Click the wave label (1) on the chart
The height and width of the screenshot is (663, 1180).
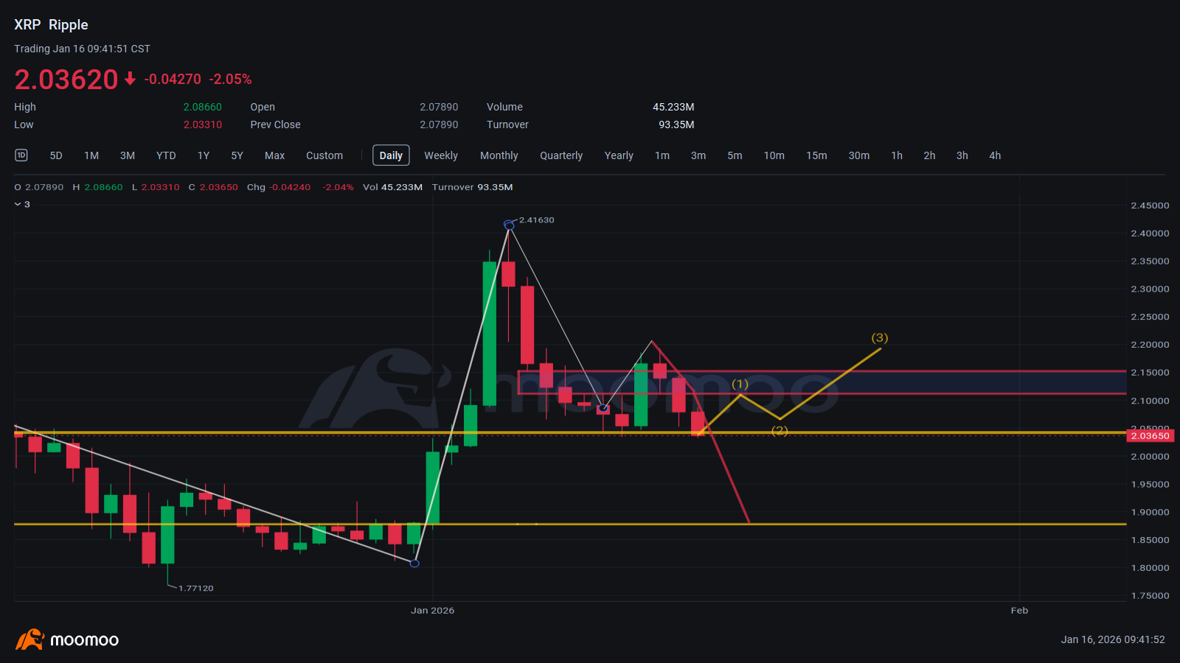[740, 384]
